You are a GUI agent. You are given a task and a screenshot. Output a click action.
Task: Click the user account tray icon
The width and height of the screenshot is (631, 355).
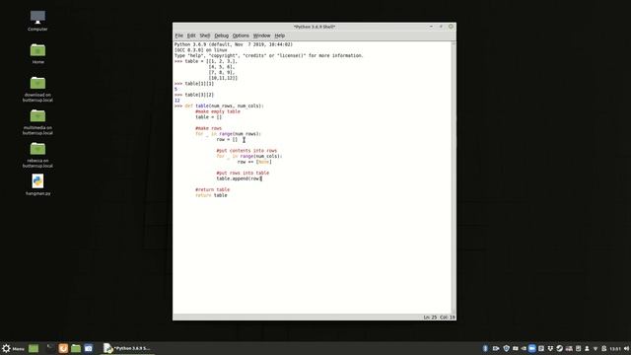pyautogui.click(x=587, y=348)
